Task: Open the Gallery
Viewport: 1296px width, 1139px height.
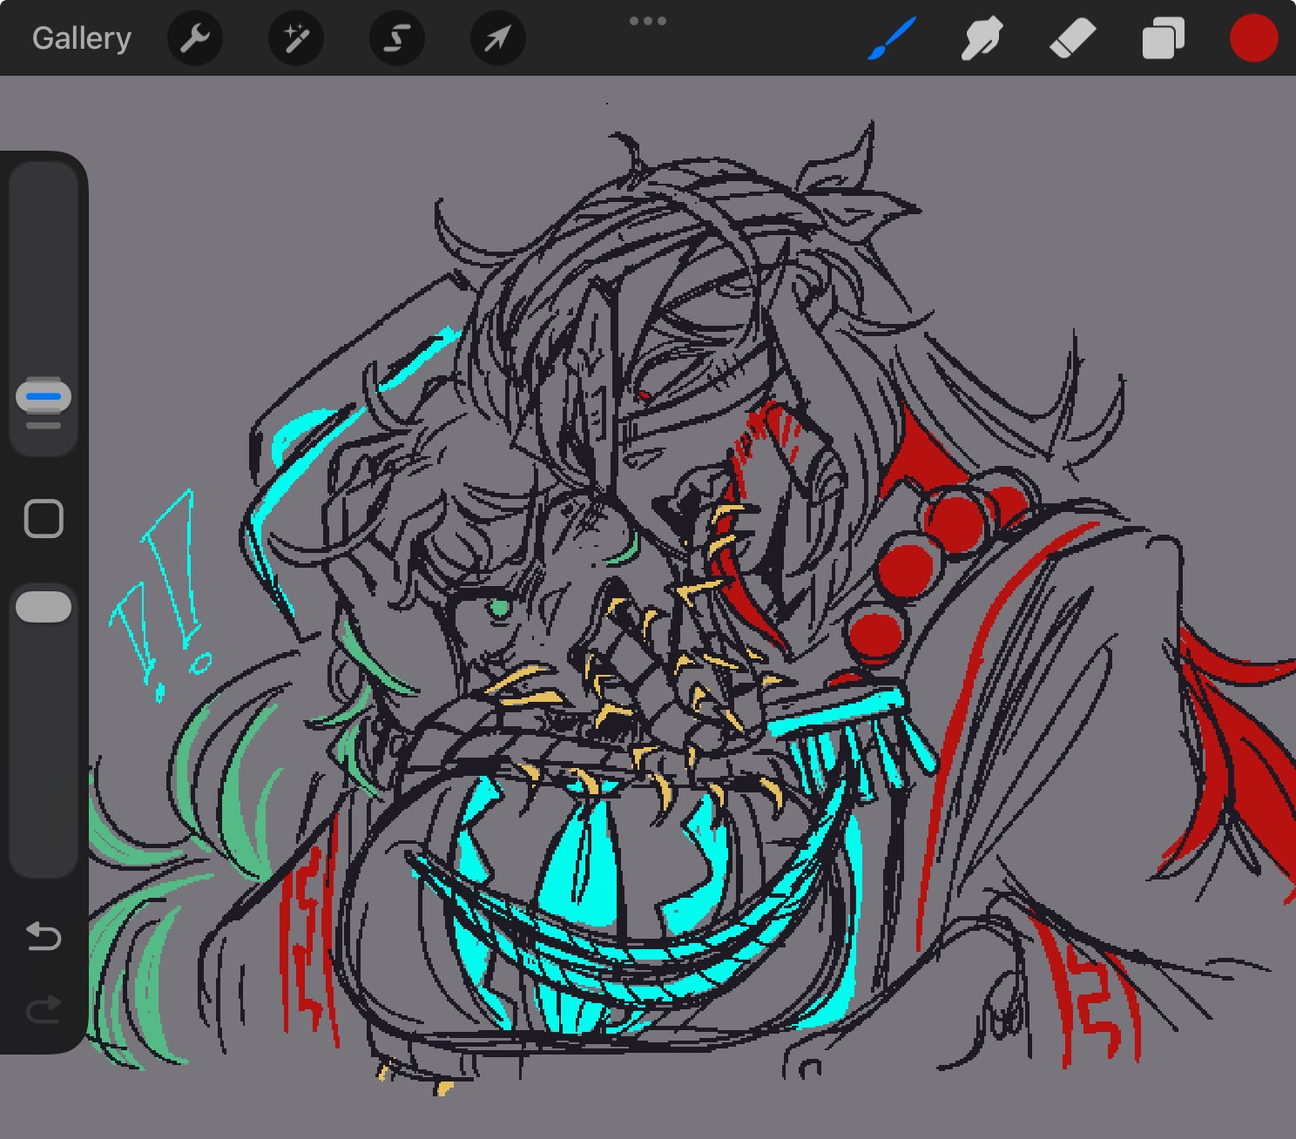Action: coord(82,38)
